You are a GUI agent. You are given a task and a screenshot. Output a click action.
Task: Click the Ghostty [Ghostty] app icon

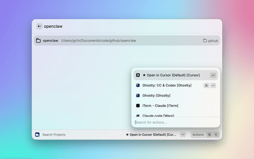coord(138,95)
